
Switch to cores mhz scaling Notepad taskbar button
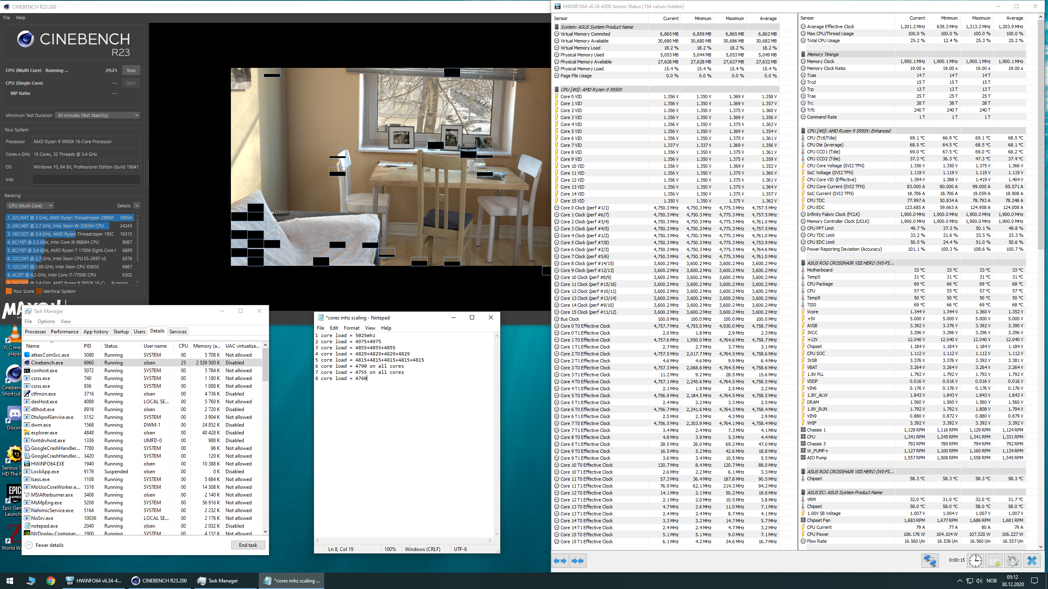(291, 580)
